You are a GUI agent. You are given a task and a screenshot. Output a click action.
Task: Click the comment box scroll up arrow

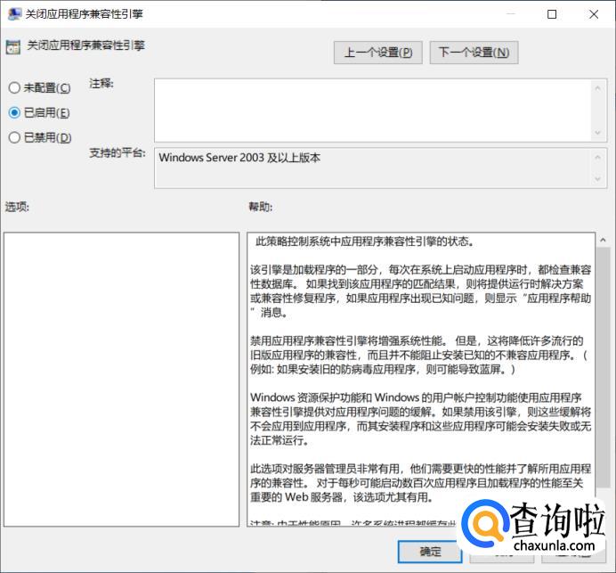[597, 88]
